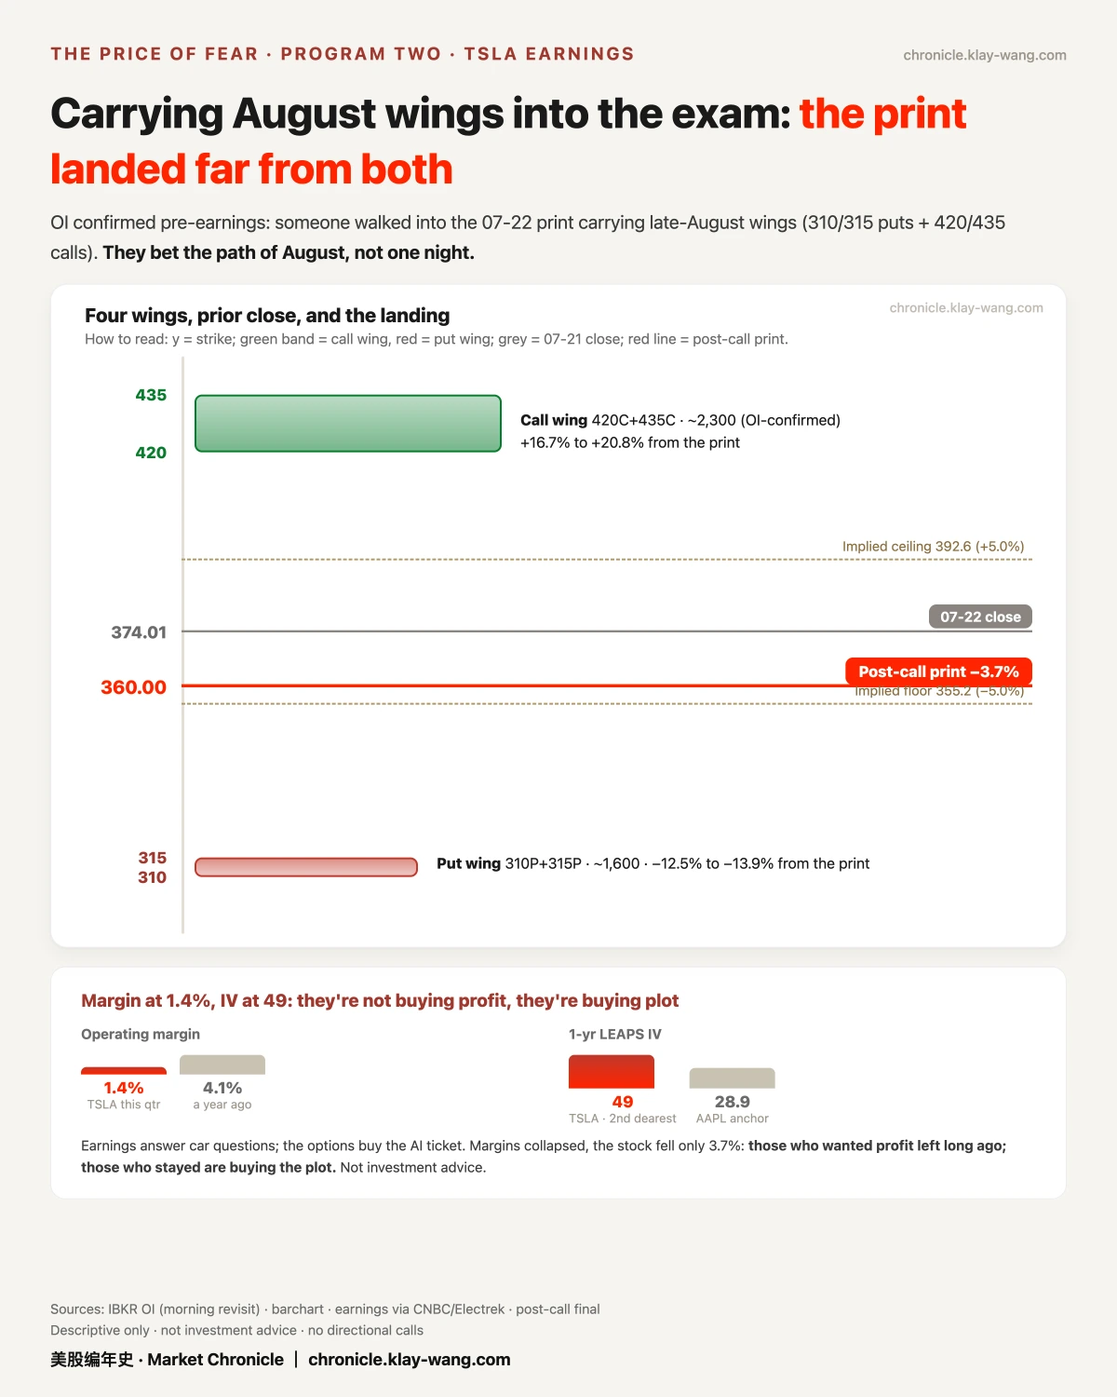
Task: Click the chart card watermark URL
Action: click(966, 308)
